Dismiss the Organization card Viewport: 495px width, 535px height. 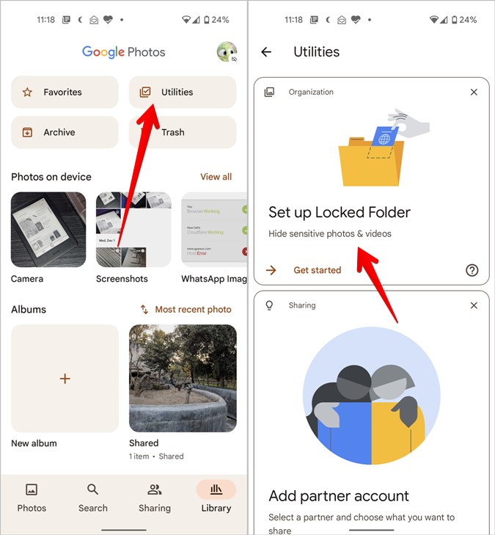click(474, 92)
